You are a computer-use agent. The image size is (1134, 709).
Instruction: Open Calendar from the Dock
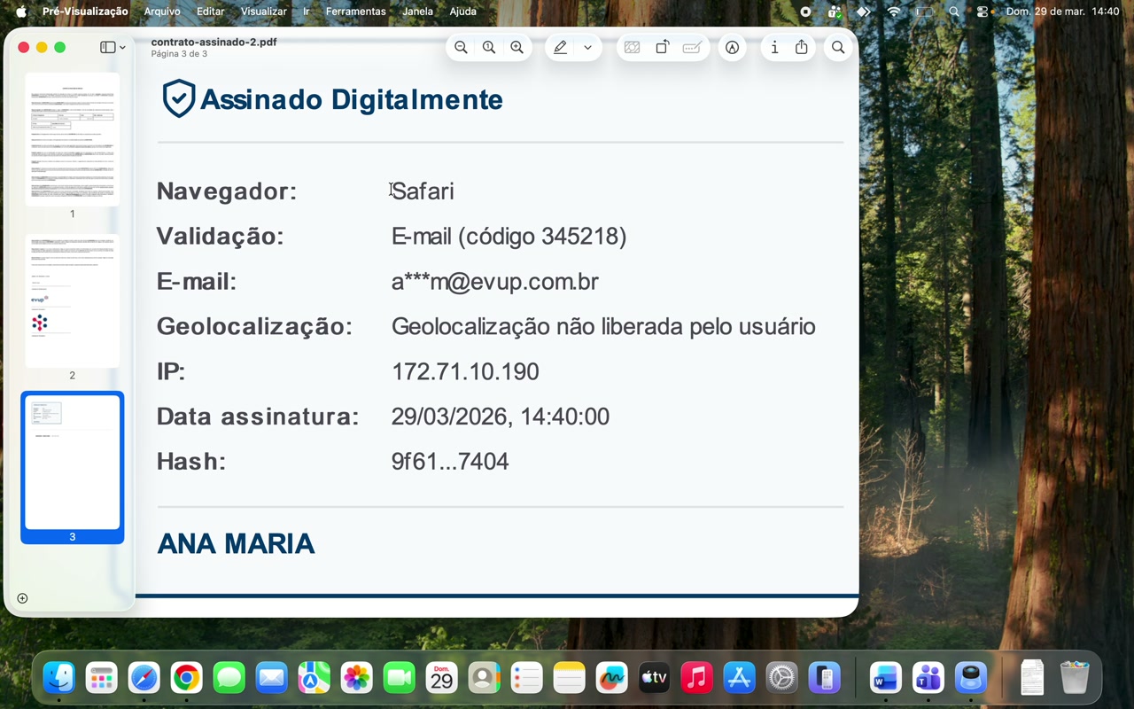coord(442,679)
